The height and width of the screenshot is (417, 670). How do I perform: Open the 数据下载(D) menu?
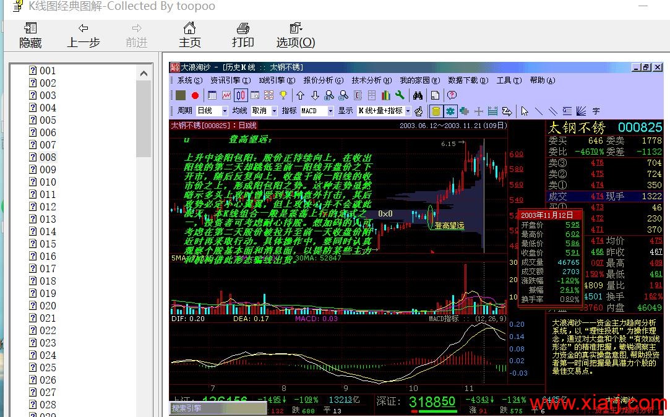[x=468, y=80]
